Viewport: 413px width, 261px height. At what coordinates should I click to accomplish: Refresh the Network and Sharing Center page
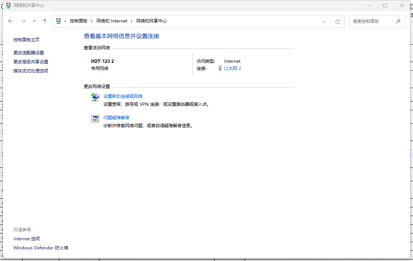click(338, 21)
